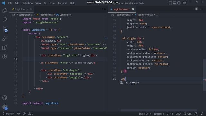Open the sixth activity bar view icon
206x116 pixels.
(5, 57)
